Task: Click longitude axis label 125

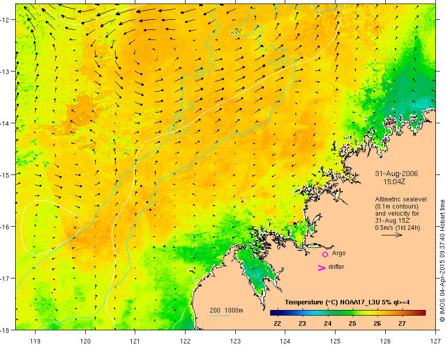Action: tap(336, 341)
